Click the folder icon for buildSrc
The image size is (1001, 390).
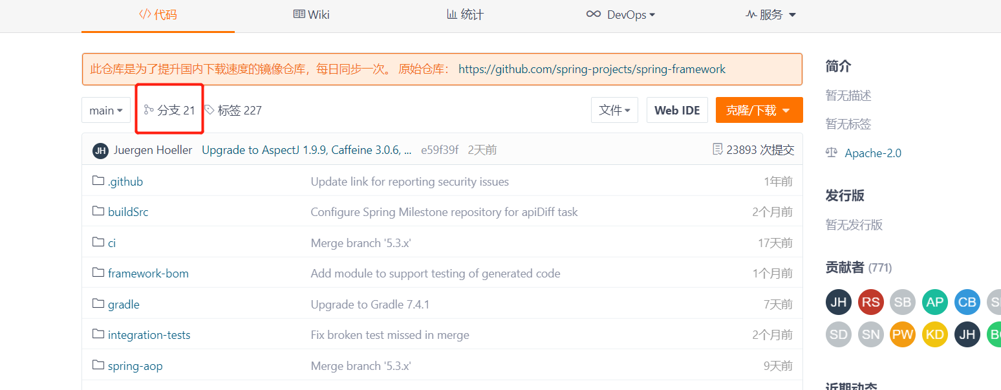pyautogui.click(x=98, y=211)
